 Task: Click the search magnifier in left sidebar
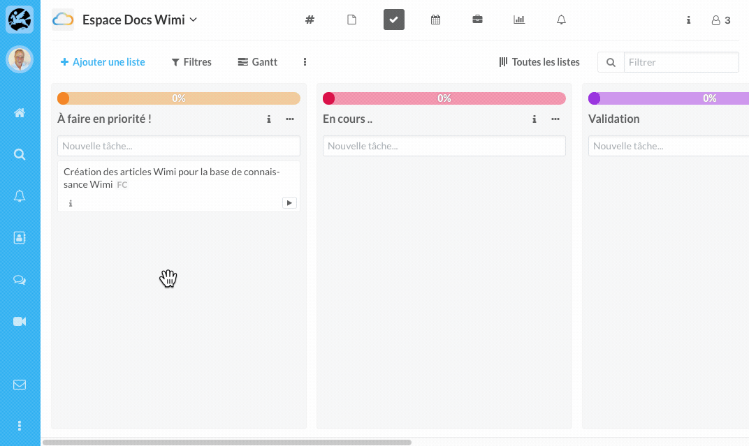pyautogui.click(x=20, y=155)
